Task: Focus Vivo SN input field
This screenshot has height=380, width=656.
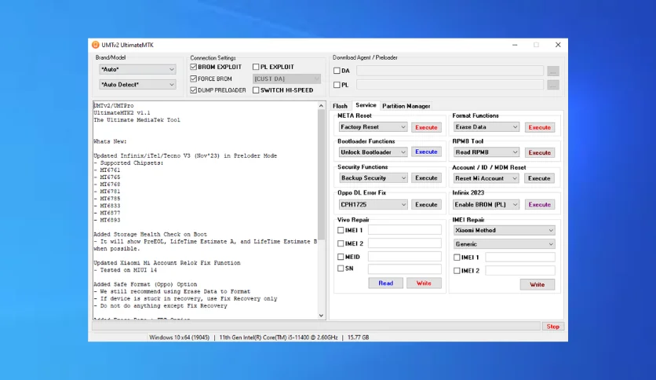Action: [x=405, y=269]
